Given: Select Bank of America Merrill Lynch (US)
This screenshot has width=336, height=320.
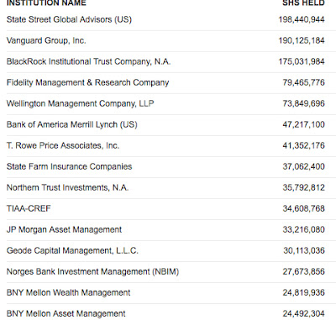Looking at the screenshot, I should (72, 124).
